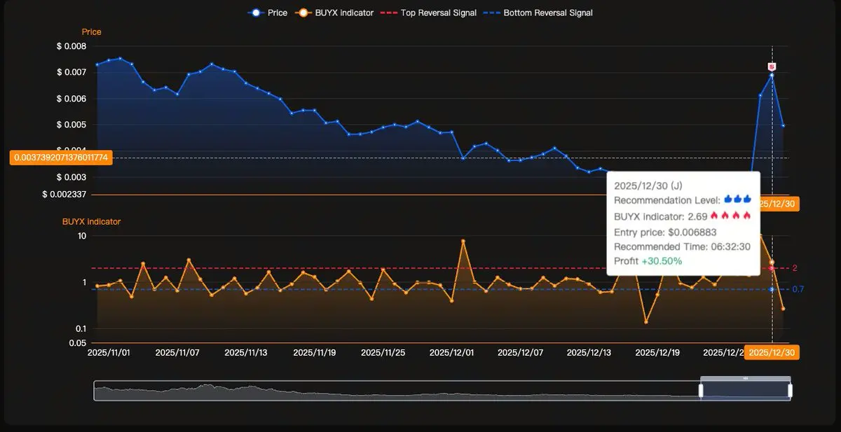Click the BUYX indicator: 2.69 tooltip line

pos(683,216)
